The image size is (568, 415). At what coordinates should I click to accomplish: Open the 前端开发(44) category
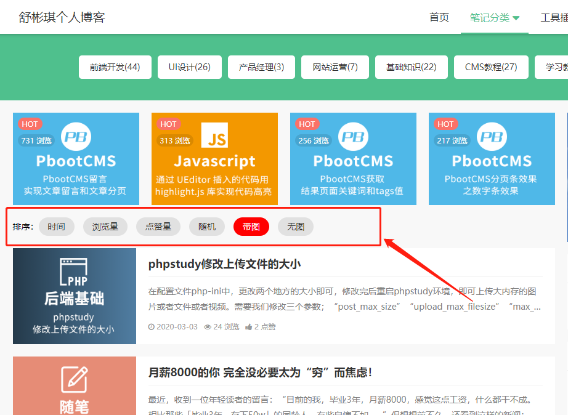[115, 67]
